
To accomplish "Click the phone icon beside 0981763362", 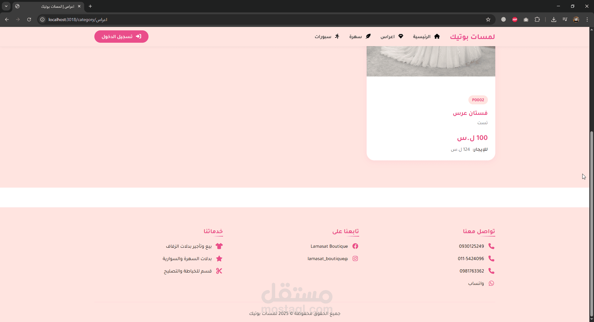I will (491, 271).
